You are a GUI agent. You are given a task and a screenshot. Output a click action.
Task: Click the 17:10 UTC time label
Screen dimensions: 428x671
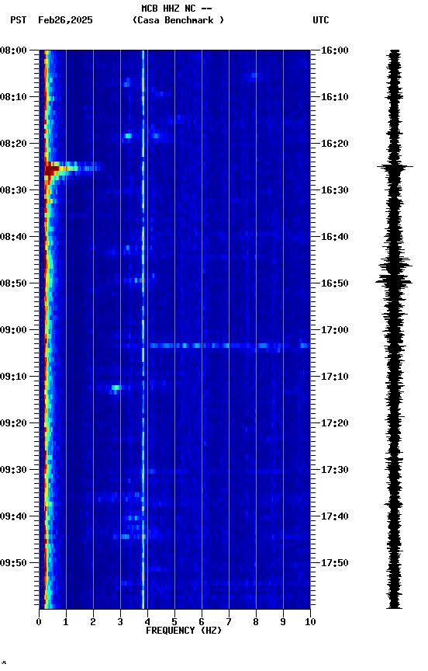point(335,377)
